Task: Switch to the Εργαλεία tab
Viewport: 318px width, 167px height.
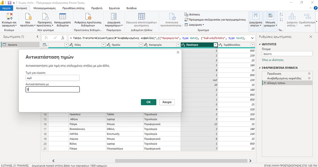Action: coord(114,8)
